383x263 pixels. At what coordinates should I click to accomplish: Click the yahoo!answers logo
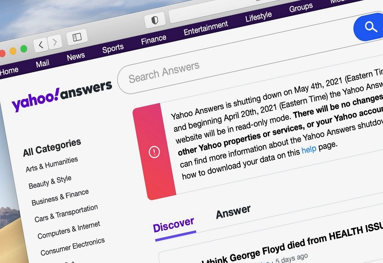click(x=62, y=96)
